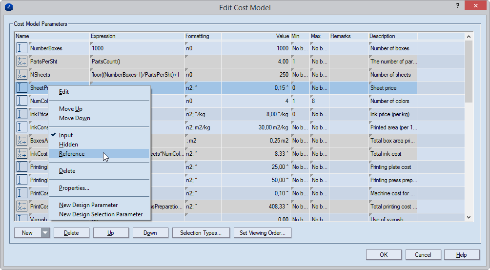The height and width of the screenshot is (270, 490).
Task: Click the input icon beside NumColors row
Action: click(x=22, y=101)
